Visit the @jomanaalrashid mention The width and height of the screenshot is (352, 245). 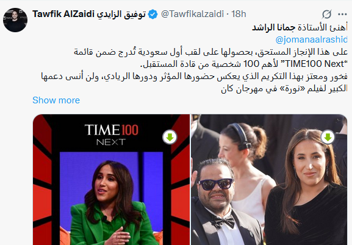click(311, 40)
